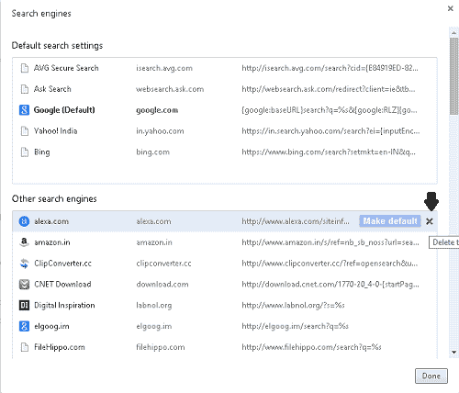Click the elgoog.im favicon icon

click(x=24, y=326)
